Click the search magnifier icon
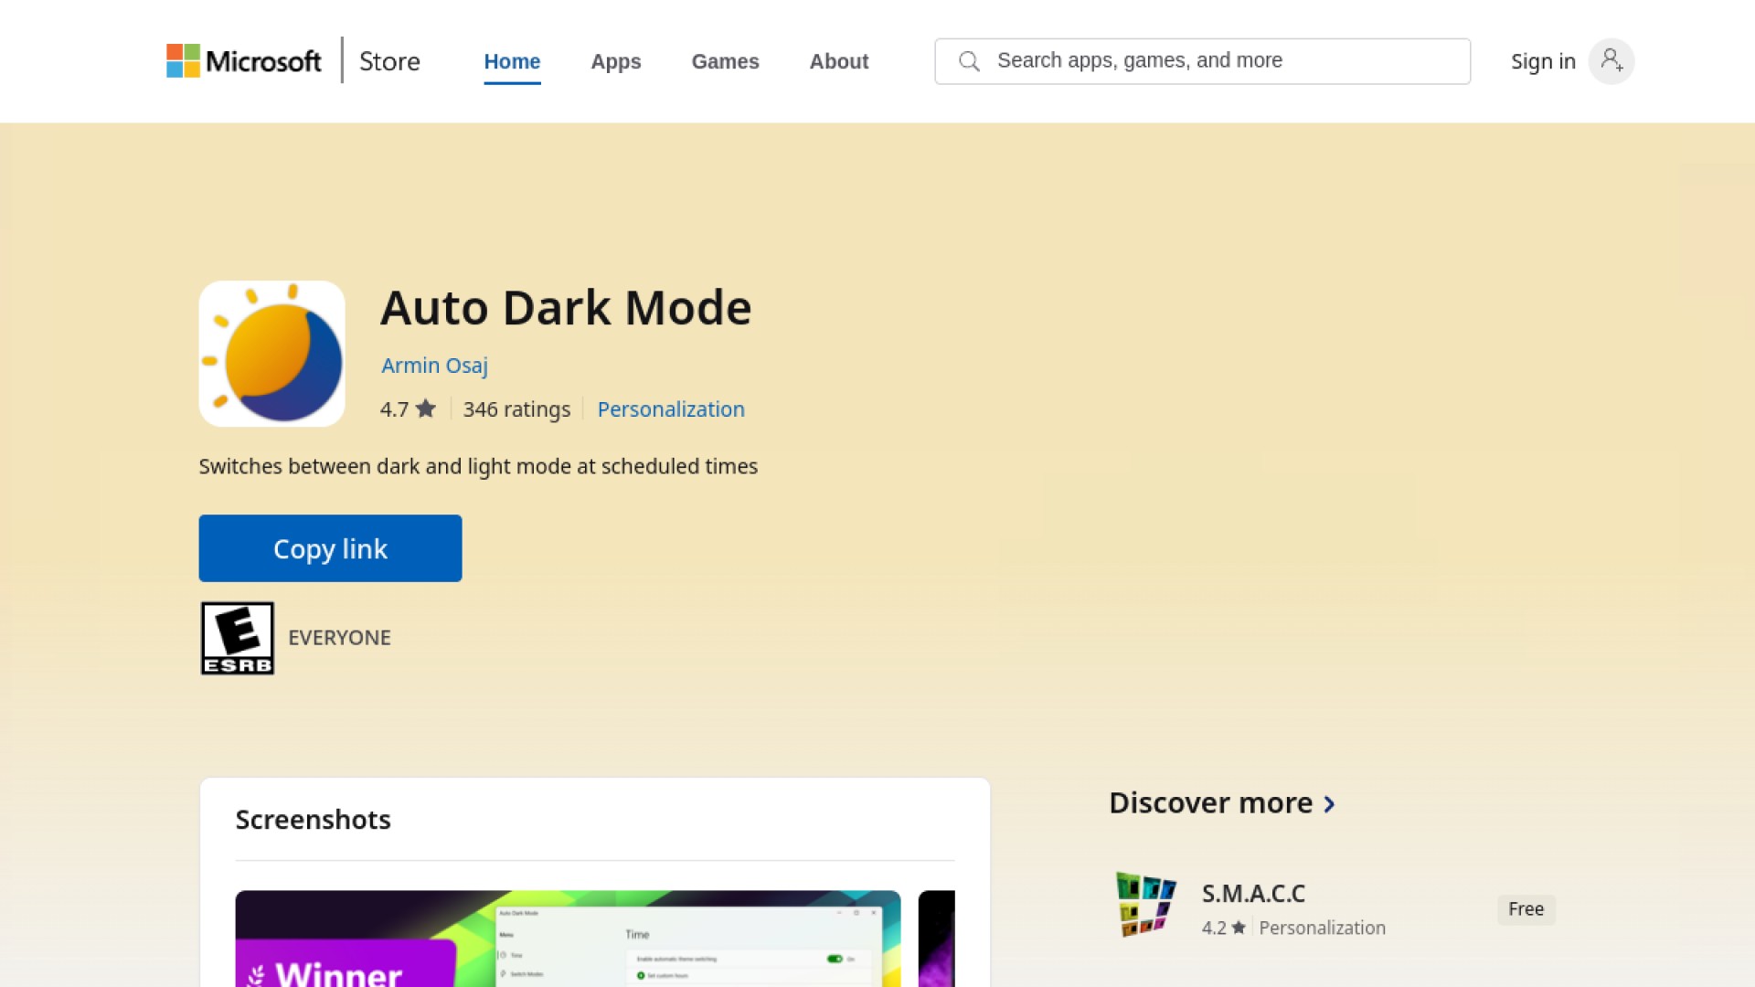The height and width of the screenshot is (987, 1755). coord(969,61)
